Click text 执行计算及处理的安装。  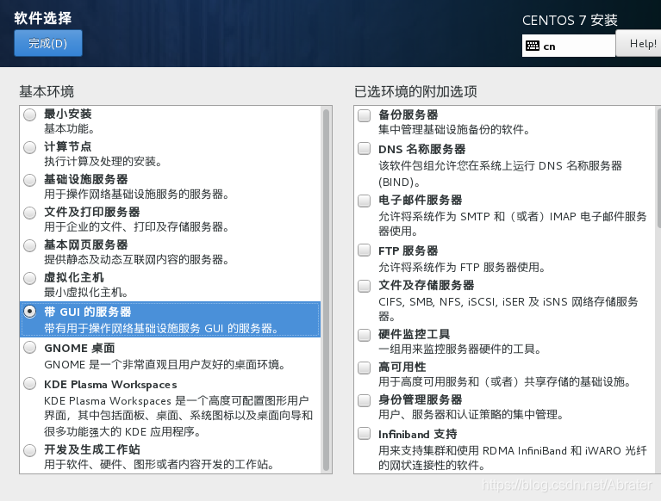point(103,161)
